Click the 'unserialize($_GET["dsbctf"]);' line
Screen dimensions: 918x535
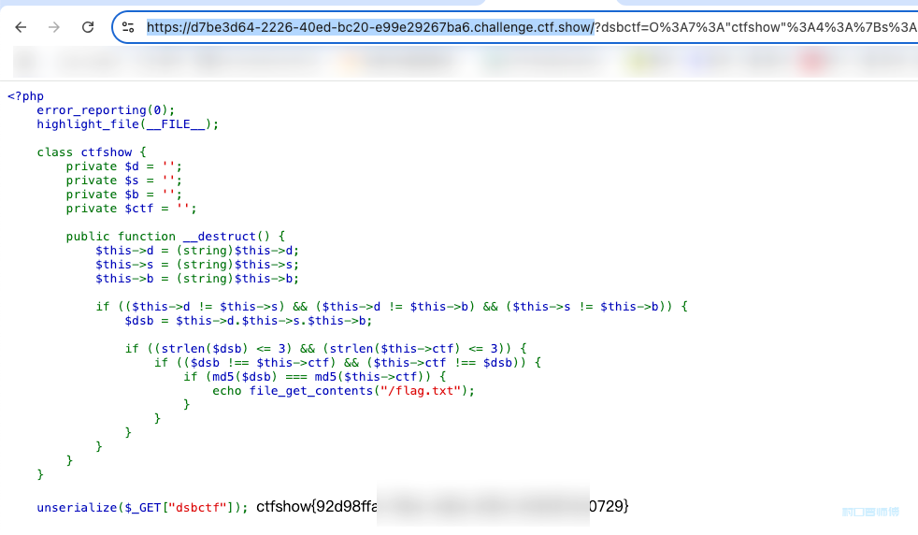point(142,508)
